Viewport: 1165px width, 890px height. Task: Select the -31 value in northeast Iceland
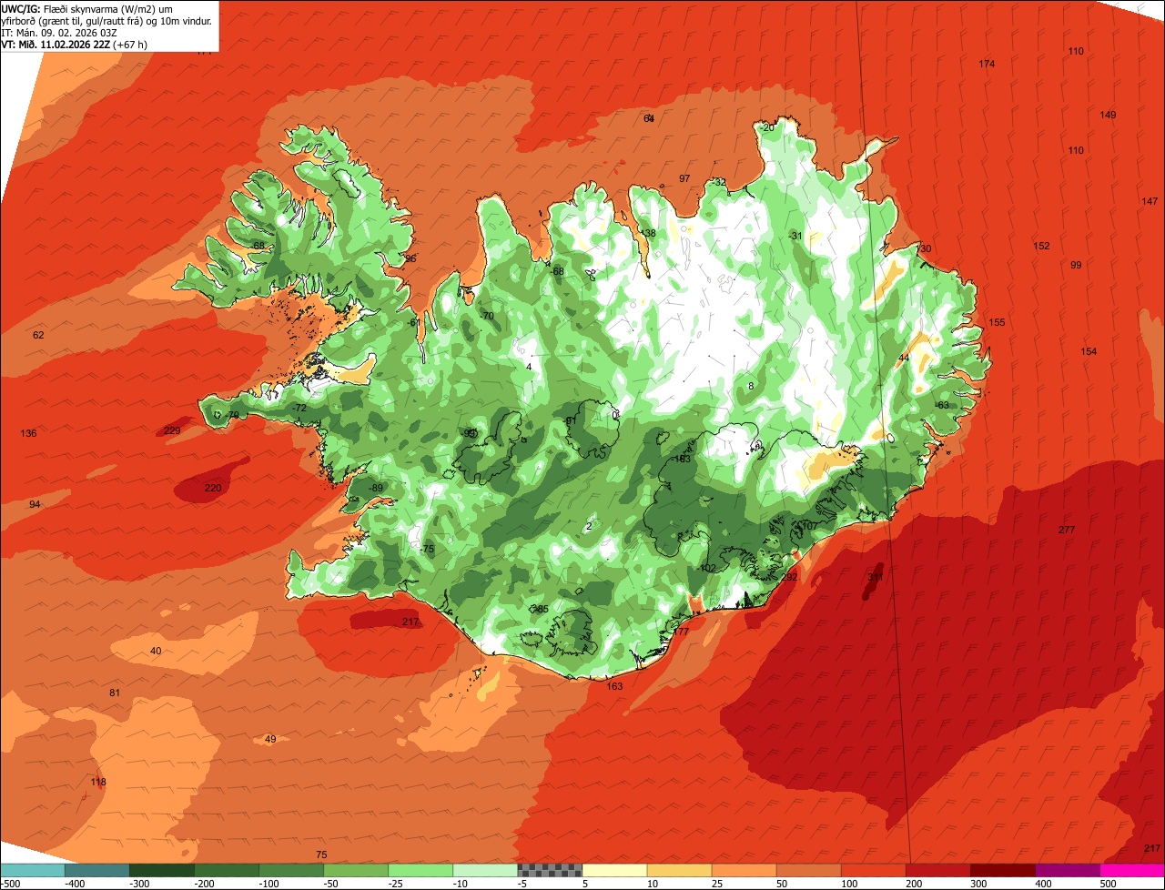795,236
